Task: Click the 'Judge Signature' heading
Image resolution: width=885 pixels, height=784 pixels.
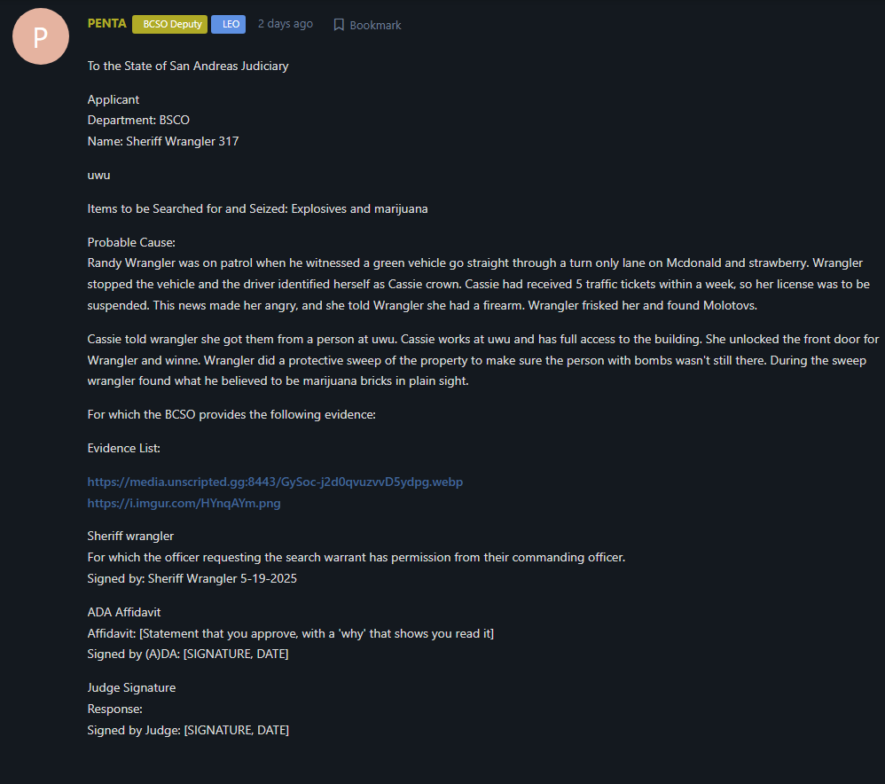Action: tap(131, 688)
